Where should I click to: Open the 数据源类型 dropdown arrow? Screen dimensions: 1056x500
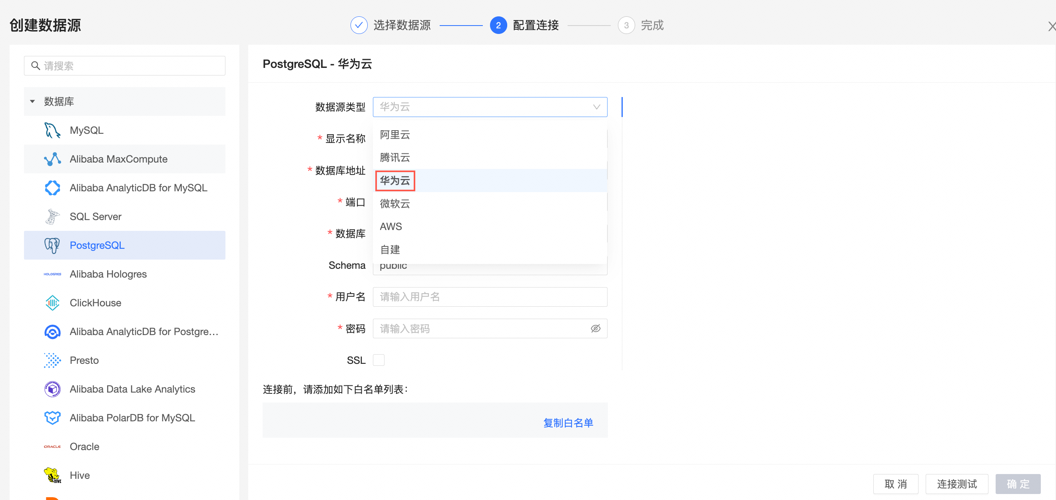(x=596, y=107)
